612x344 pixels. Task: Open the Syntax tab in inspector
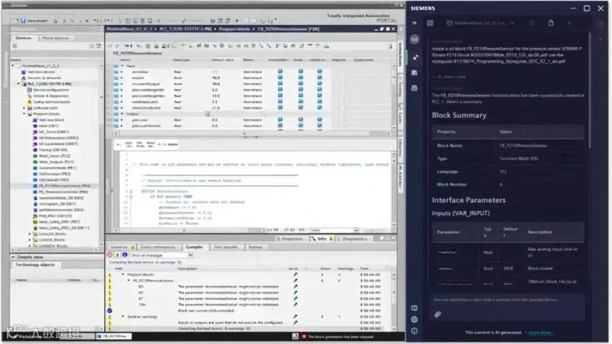pyautogui.click(x=256, y=247)
